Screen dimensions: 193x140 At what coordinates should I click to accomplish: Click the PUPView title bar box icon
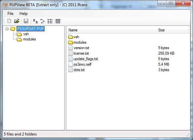5,5
